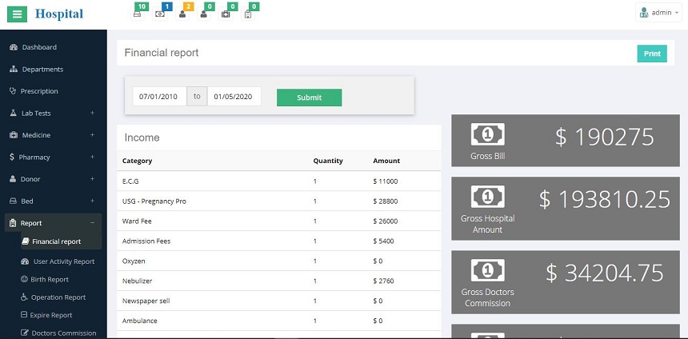The image size is (688, 339).
Task: Select the Oxyzen row category
Action: (134, 261)
